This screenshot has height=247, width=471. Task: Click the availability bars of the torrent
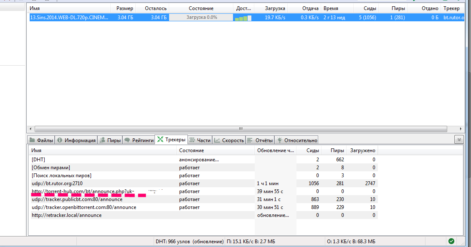243,18
